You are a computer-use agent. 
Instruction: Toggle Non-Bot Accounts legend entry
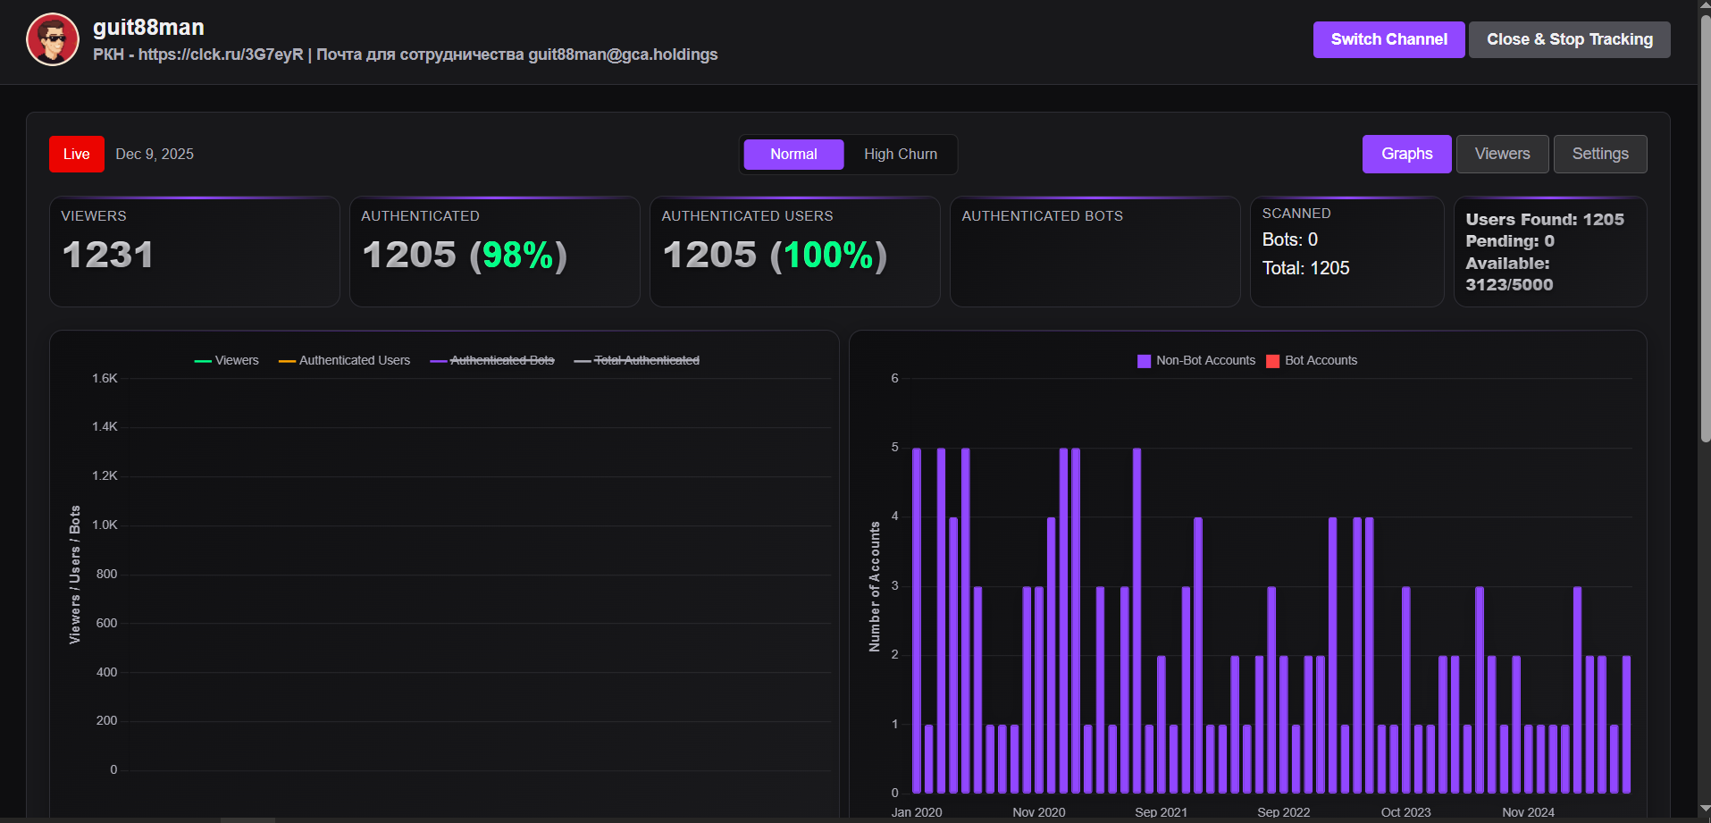tap(1196, 360)
